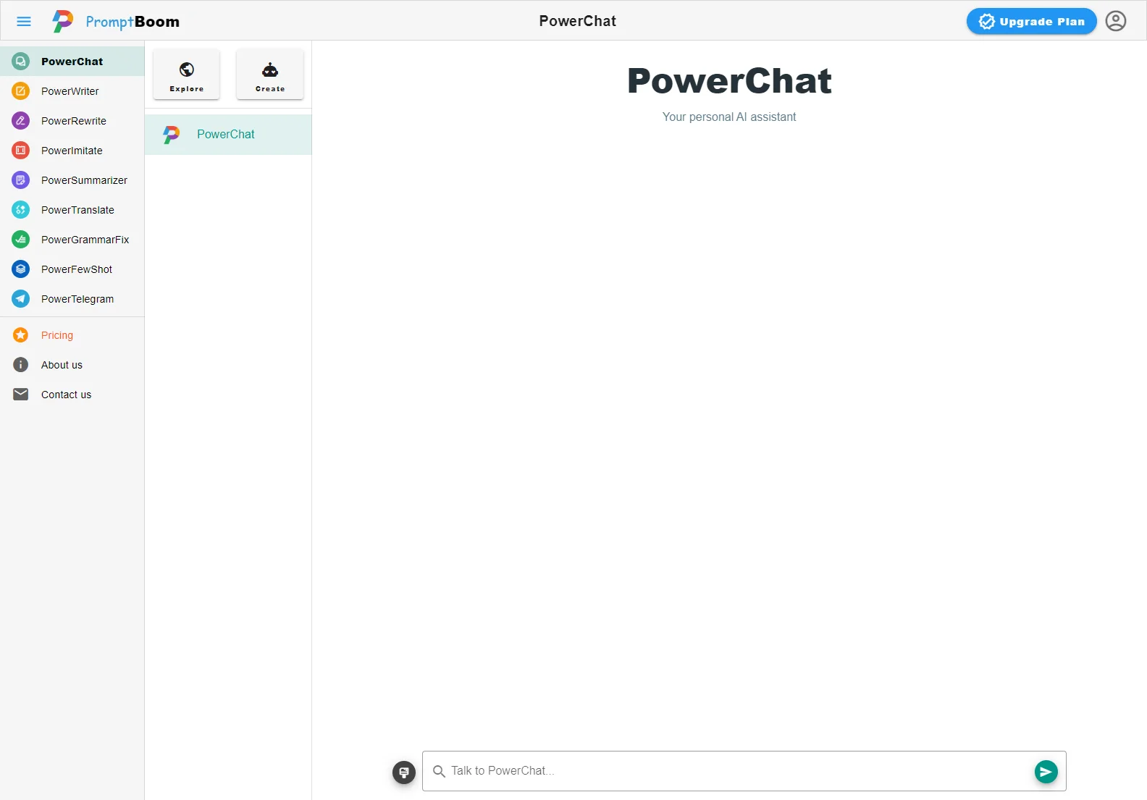Open PowerTelegram tool
This screenshot has height=800, width=1147.
tap(72, 299)
